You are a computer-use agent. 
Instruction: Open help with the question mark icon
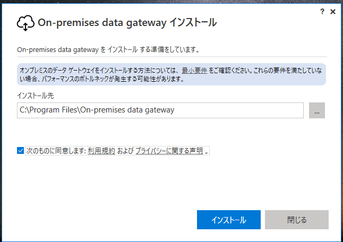[x=322, y=11]
